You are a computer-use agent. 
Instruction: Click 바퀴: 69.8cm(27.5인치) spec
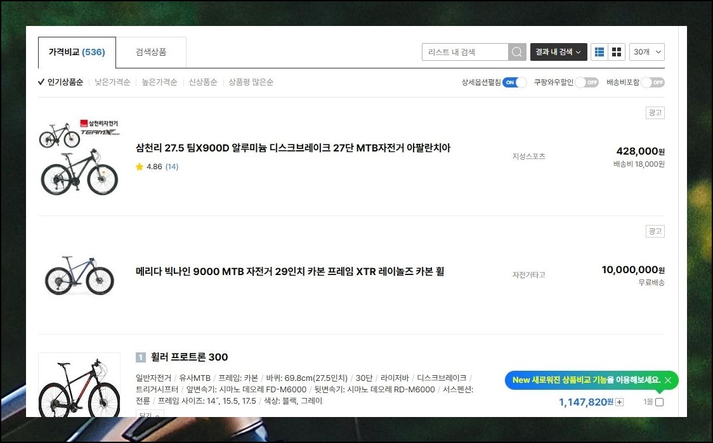pos(306,378)
